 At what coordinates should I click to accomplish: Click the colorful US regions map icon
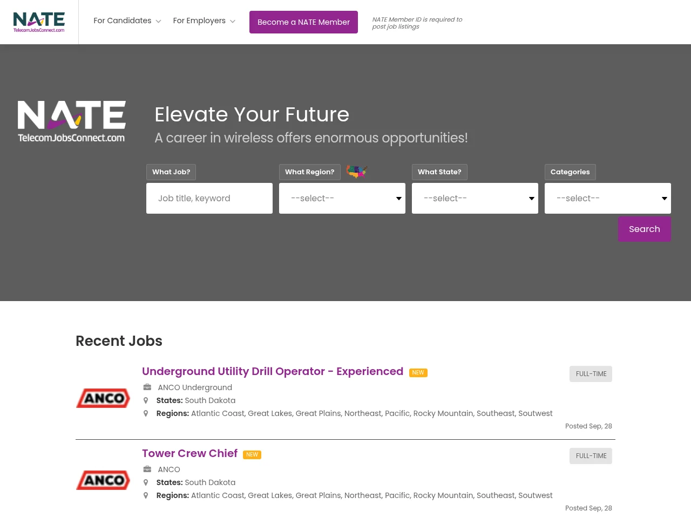click(x=357, y=172)
